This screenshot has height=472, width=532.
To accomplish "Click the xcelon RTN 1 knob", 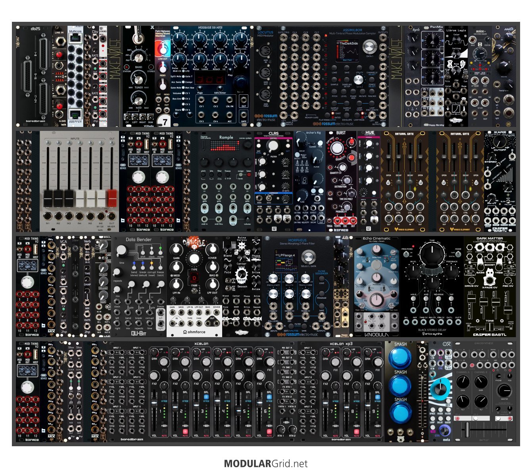I will (281, 429).
